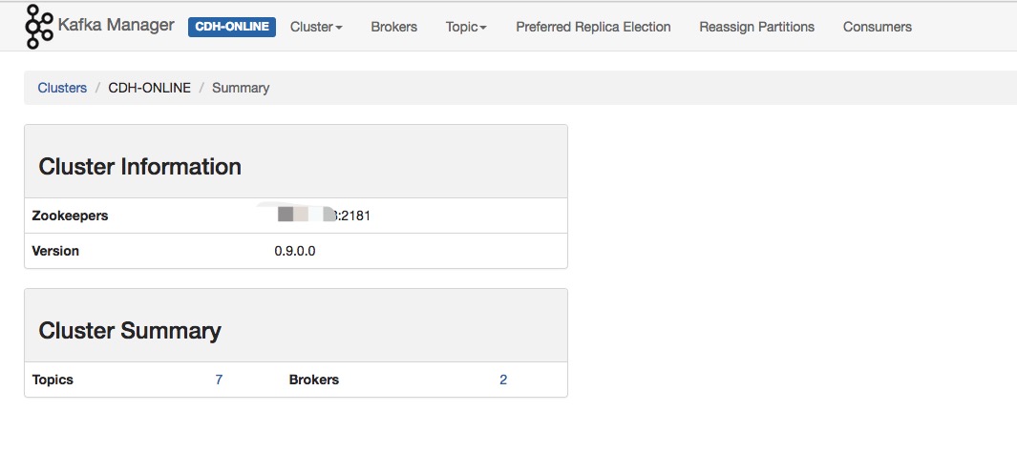
Task: Follow the Clusters breadcrumb link
Action: [x=62, y=88]
